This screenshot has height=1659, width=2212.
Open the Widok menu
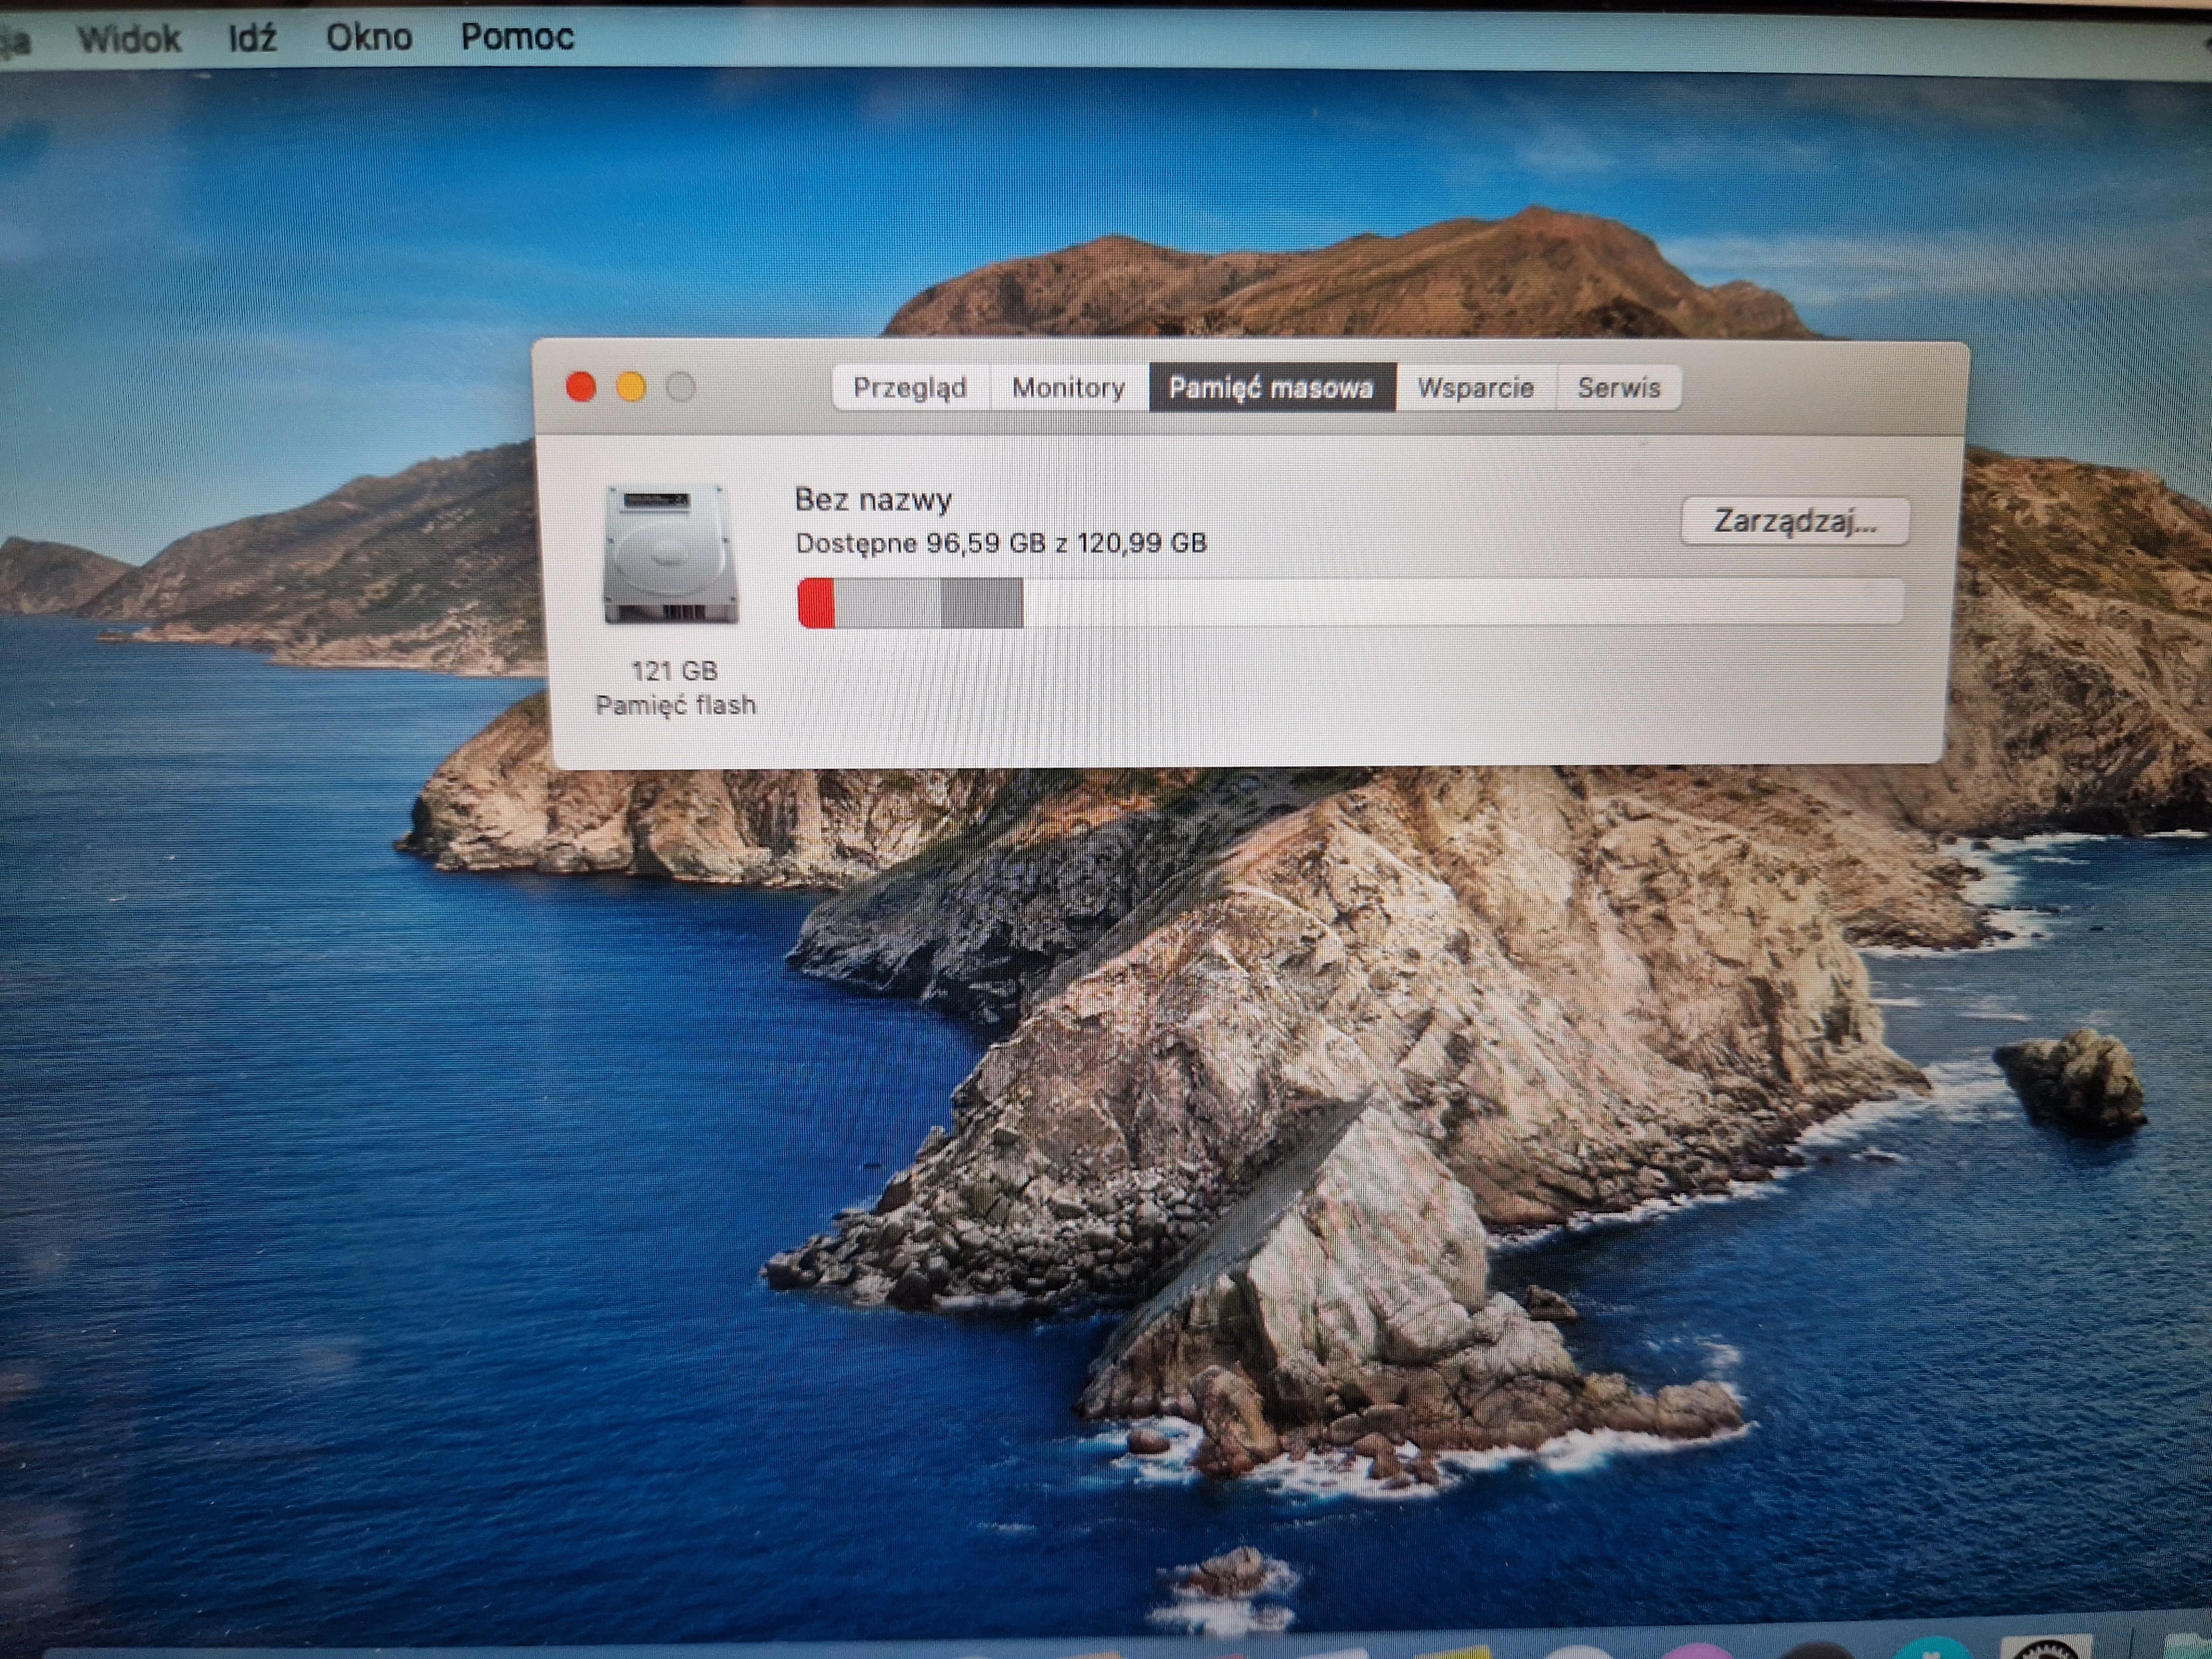coord(129,39)
